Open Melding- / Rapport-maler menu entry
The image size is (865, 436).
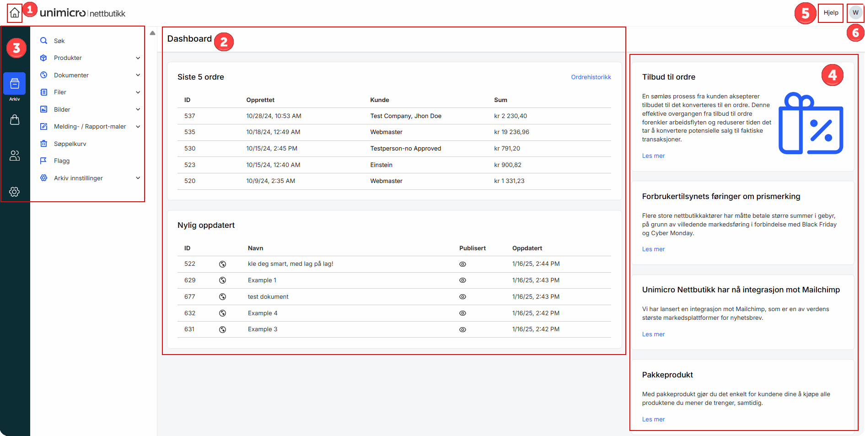click(x=138, y=126)
